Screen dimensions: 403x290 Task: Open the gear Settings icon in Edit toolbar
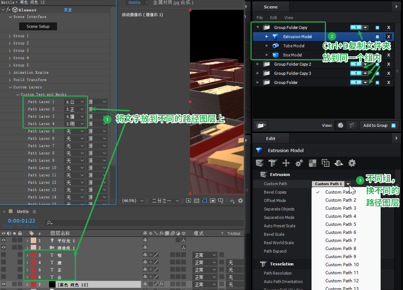click(352, 163)
